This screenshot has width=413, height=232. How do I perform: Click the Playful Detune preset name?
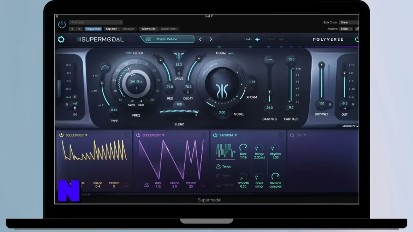pos(167,39)
